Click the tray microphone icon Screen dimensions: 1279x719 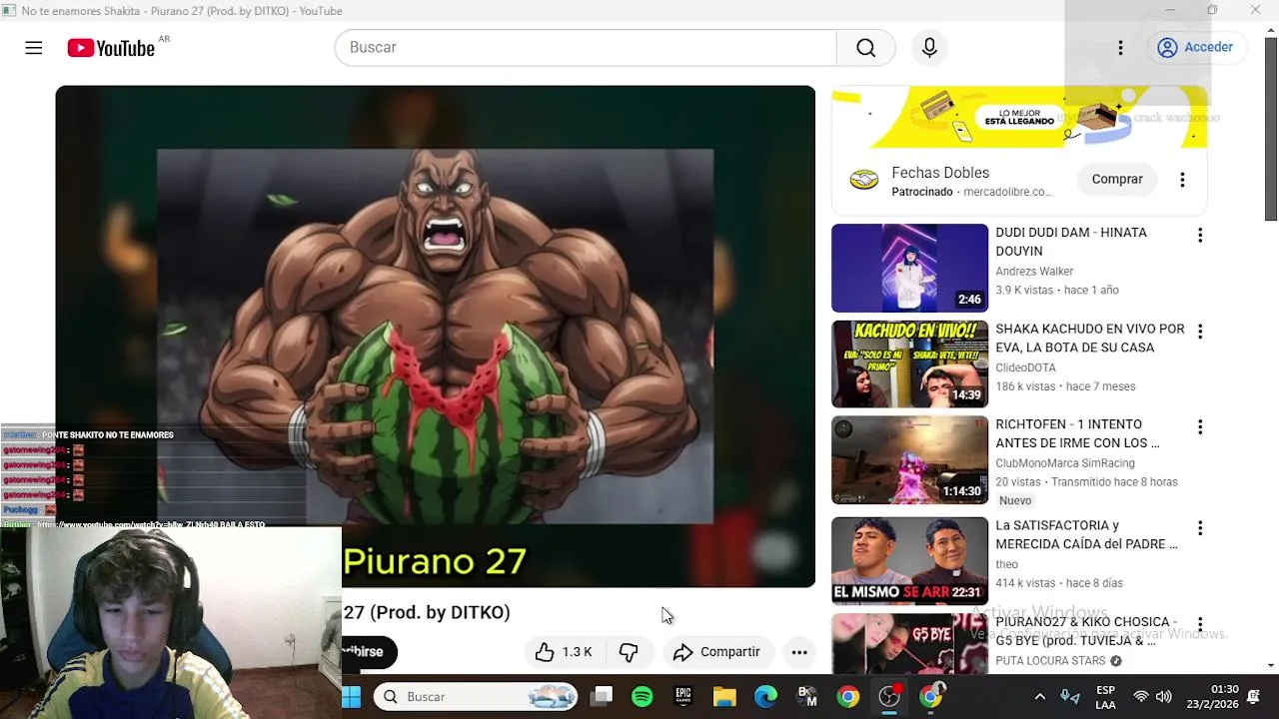(1070, 697)
